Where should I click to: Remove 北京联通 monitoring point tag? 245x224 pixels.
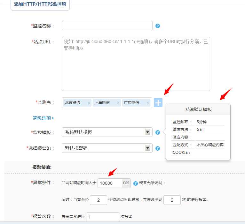tap(89, 103)
